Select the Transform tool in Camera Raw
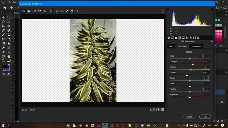Screen dimensions: 228x128 51,11
